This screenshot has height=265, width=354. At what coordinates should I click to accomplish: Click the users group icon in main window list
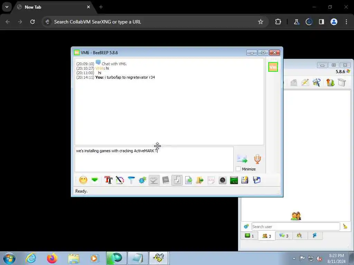(x=296, y=216)
